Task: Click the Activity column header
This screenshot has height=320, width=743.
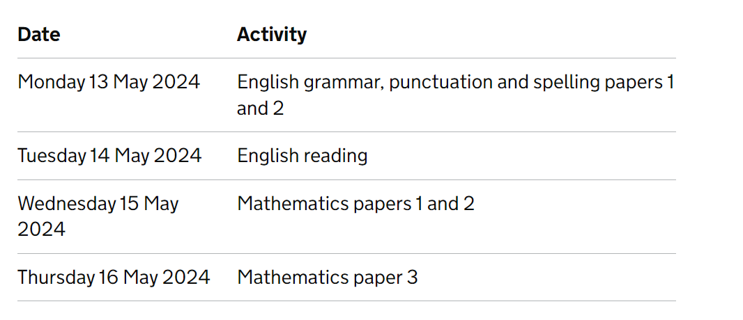Action: pyautogui.click(x=272, y=35)
